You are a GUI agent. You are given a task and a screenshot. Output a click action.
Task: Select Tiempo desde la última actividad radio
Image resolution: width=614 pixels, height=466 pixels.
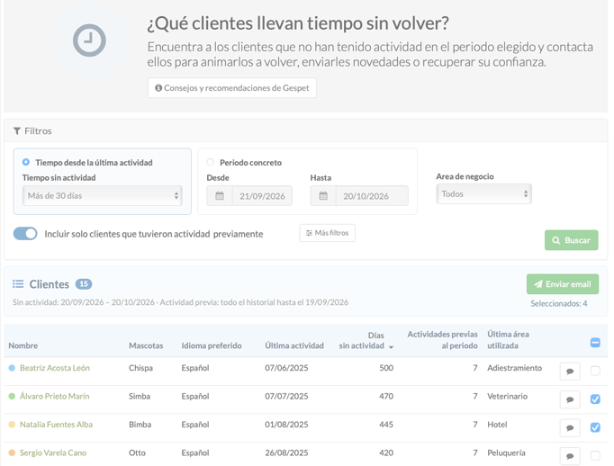26,162
